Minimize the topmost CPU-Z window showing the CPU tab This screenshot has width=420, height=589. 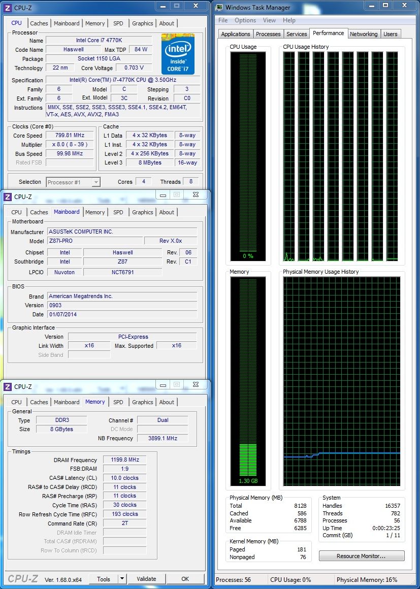coord(161,7)
